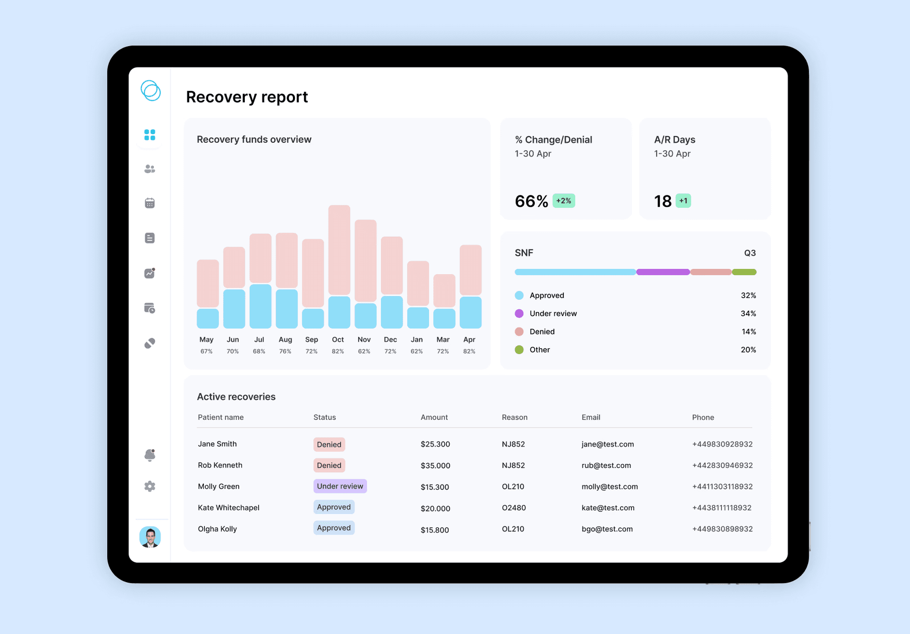Click Kate Whitechapel's Approved badge
The image size is (910, 634).
point(334,507)
